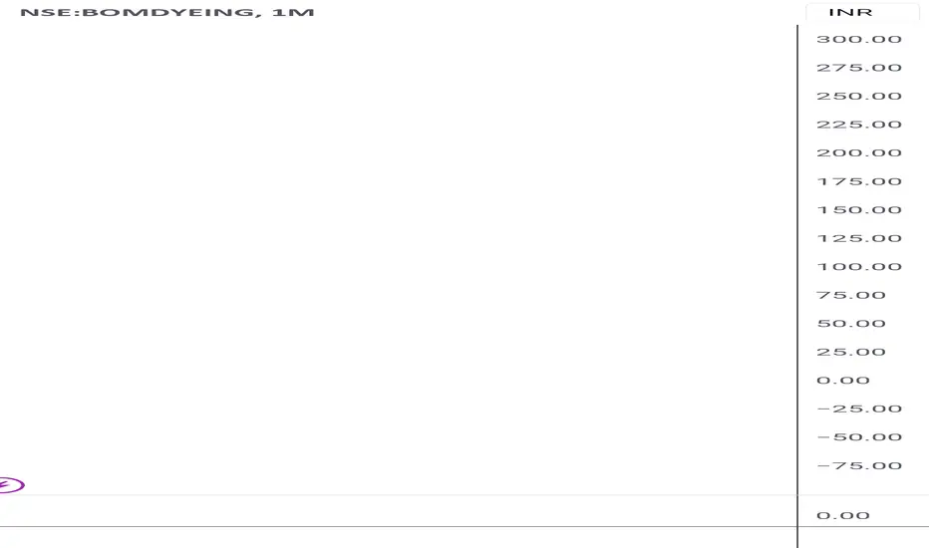929x548 pixels.
Task: Click the separator line above indicator pane
Action: coord(398,494)
